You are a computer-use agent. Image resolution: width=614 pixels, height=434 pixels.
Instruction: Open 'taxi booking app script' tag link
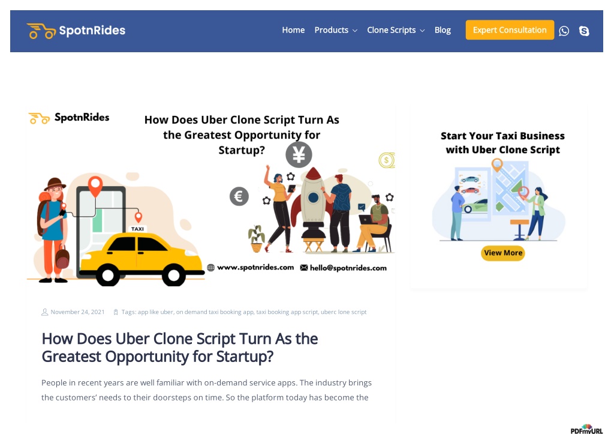tap(287, 312)
